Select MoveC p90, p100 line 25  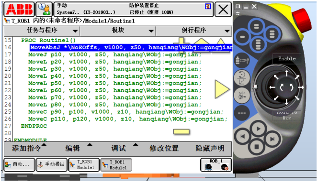coord(126,112)
